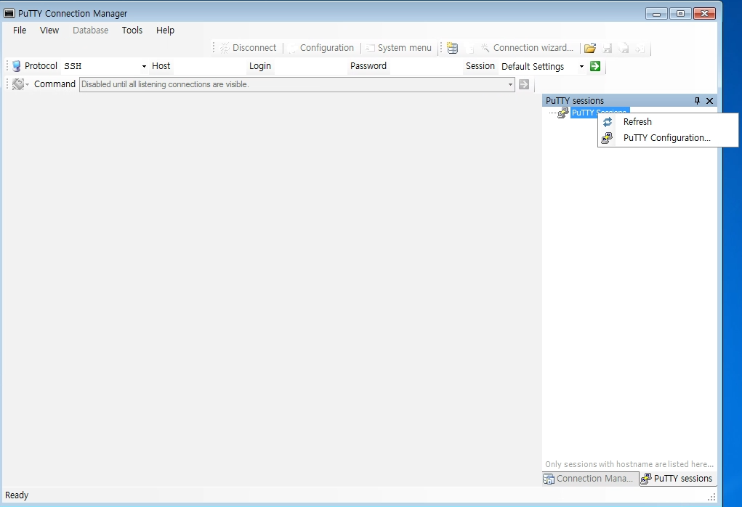Open database with the folder icon
The image size is (742, 507).
point(589,48)
